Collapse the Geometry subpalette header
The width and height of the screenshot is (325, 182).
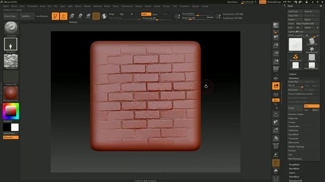click(x=294, y=78)
